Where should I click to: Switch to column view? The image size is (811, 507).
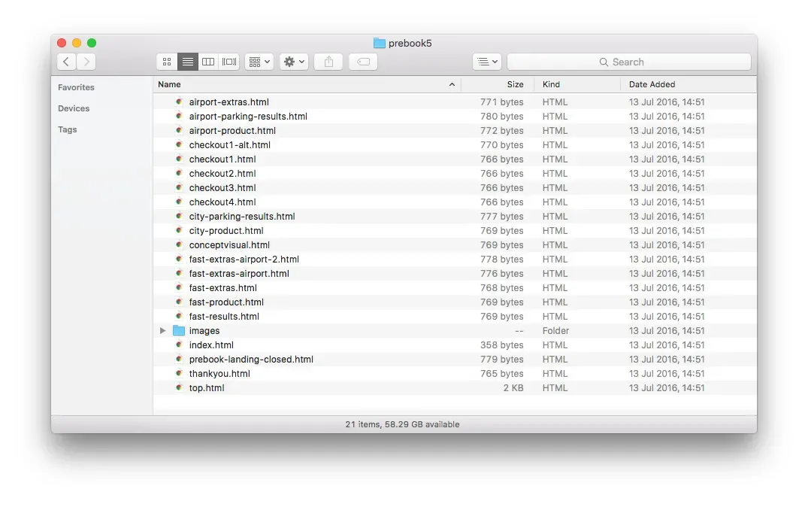208,62
